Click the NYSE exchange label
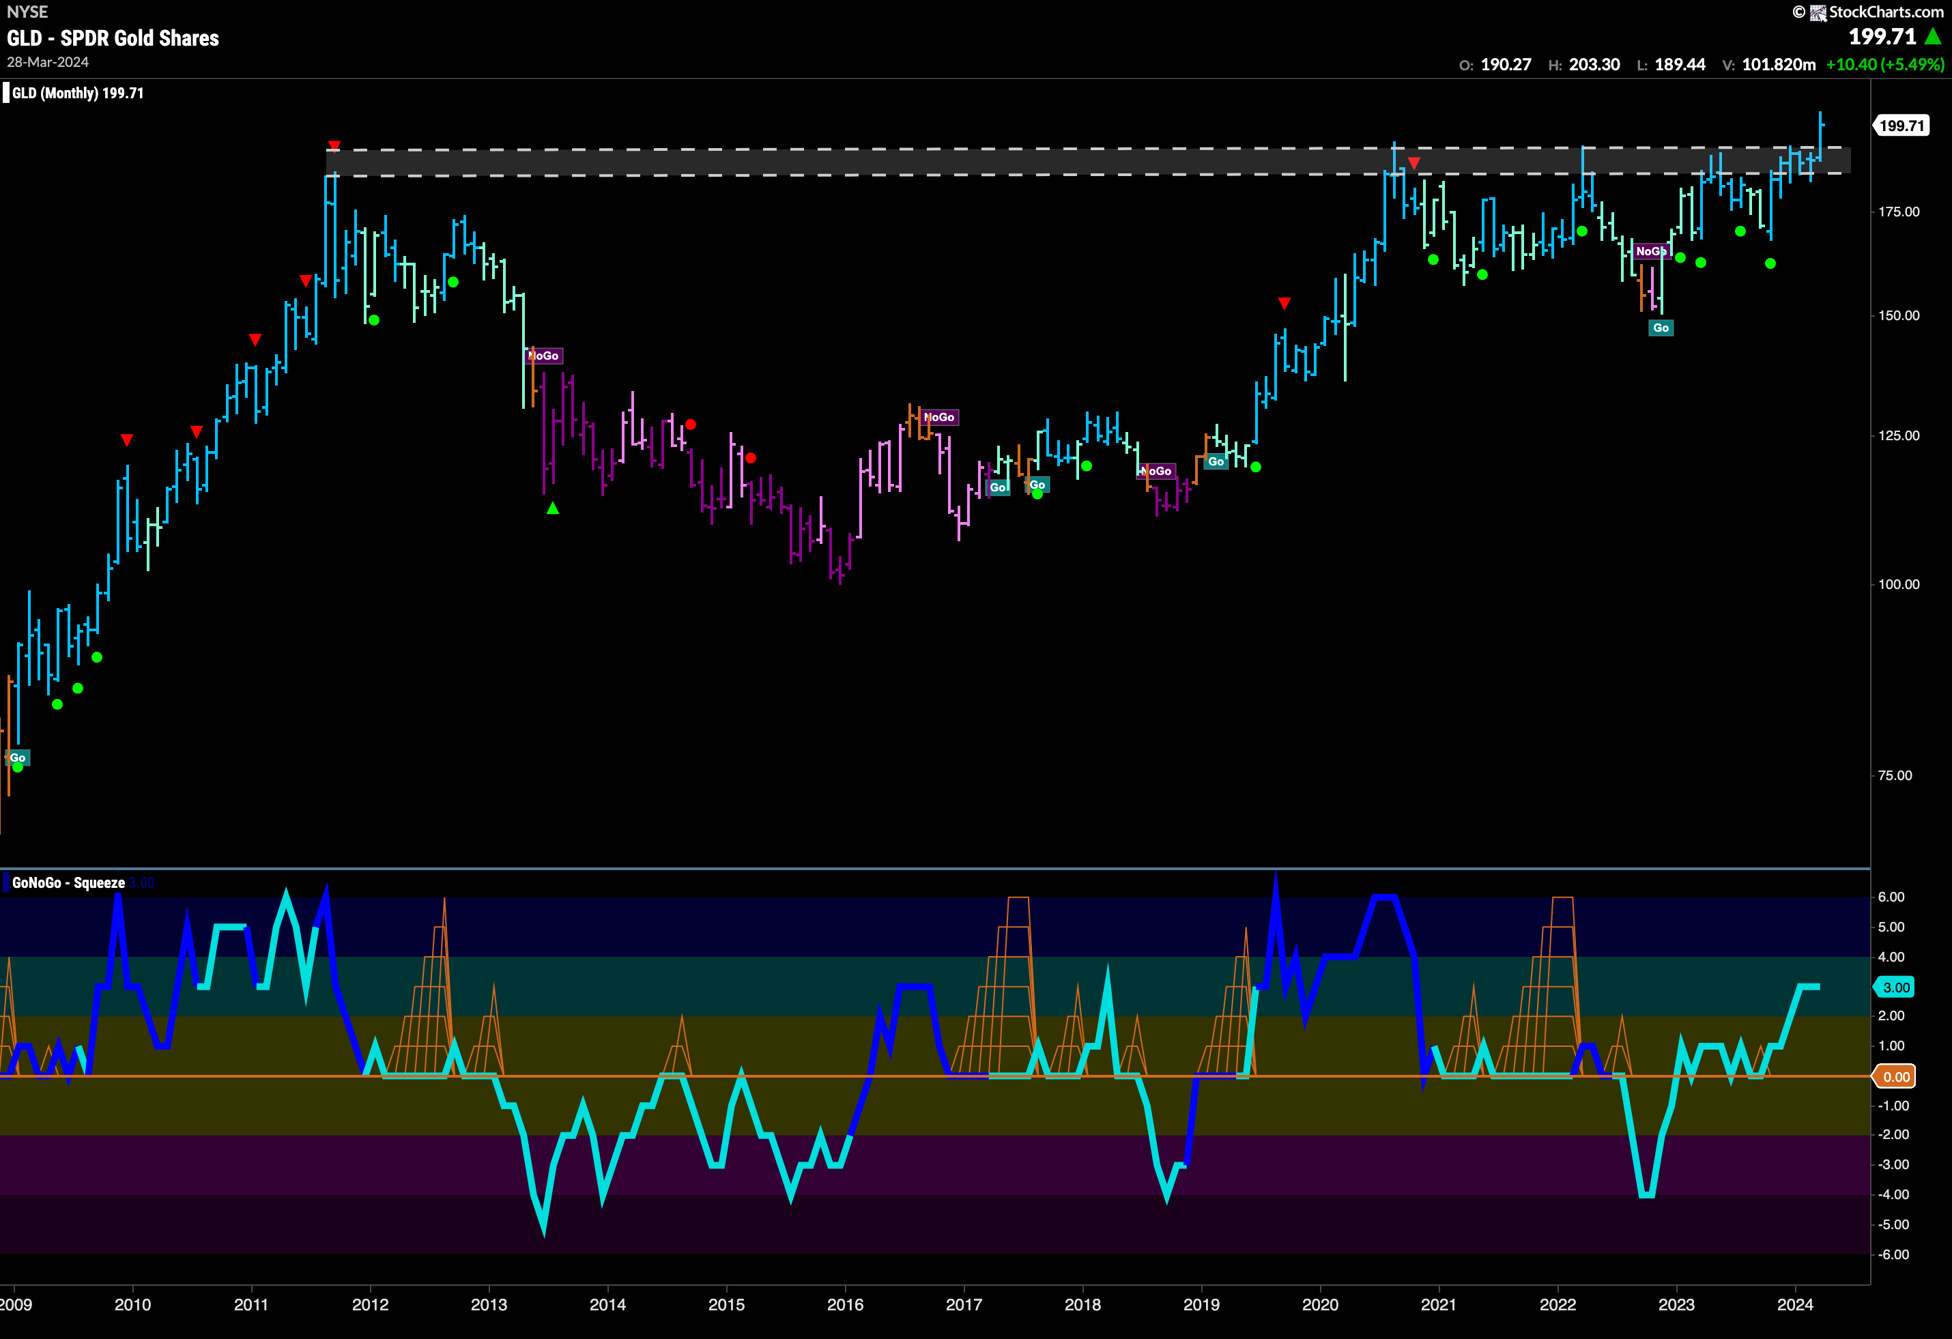The image size is (1952, 1339). pos(27,12)
